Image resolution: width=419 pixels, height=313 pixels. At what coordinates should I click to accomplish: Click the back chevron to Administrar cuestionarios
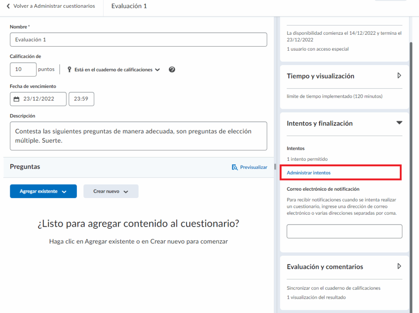pyautogui.click(x=8, y=6)
